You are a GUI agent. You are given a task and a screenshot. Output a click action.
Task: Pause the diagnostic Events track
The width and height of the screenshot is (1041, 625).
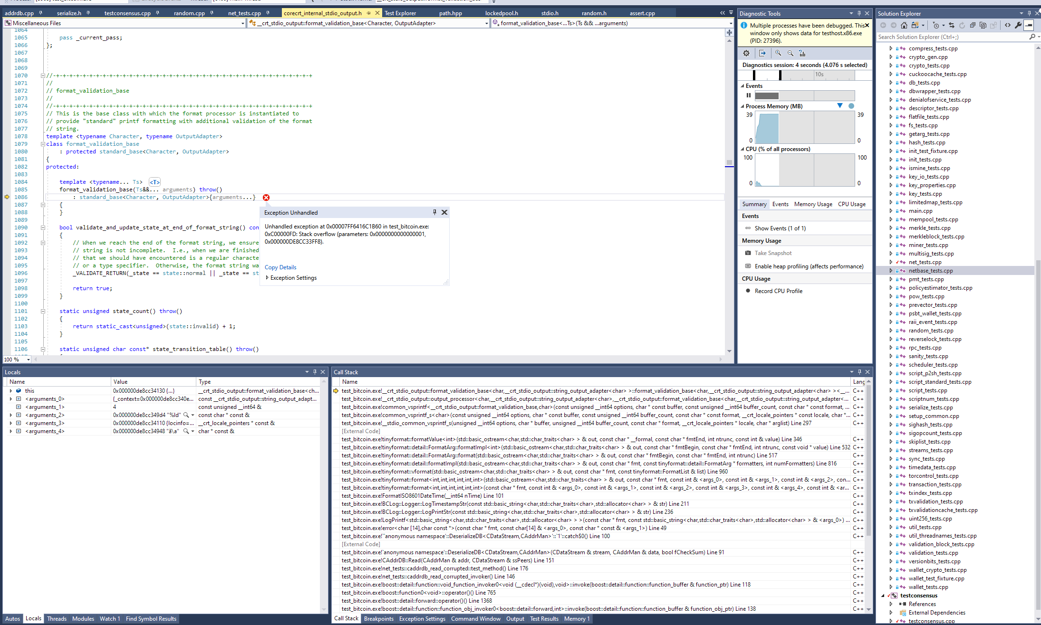[749, 95]
